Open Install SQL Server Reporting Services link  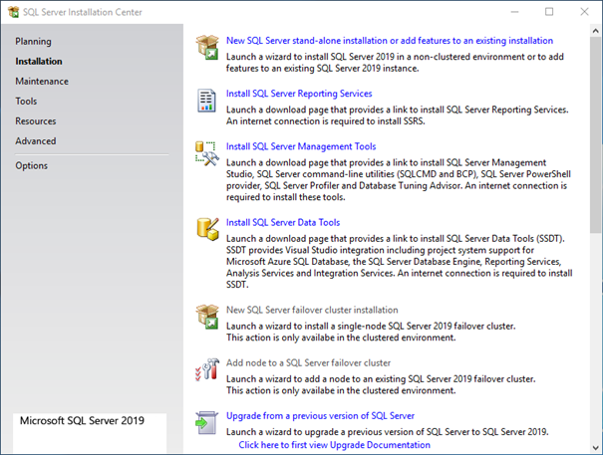point(299,94)
